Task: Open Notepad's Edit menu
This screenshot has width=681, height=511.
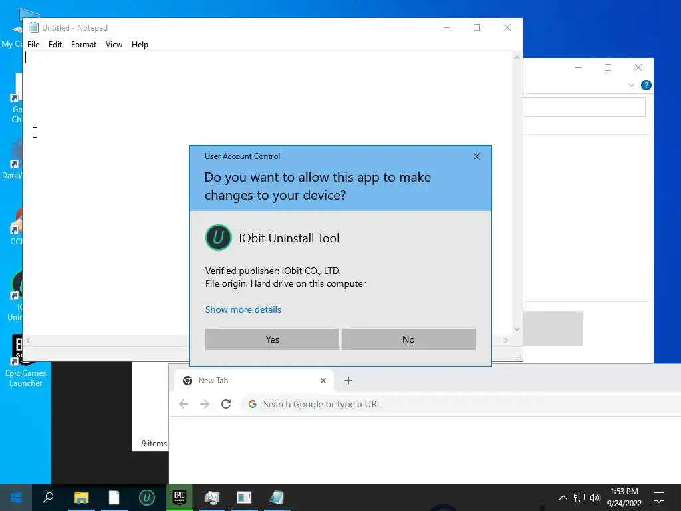Action: [55, 45]
